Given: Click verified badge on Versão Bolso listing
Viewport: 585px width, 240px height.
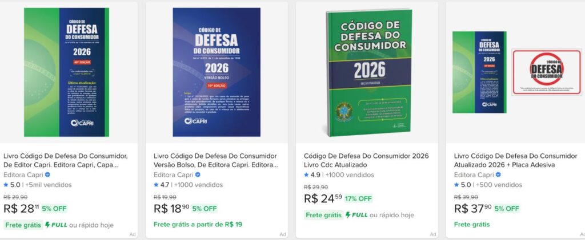Looking at the screenshot, I should [x=198, y=174].
